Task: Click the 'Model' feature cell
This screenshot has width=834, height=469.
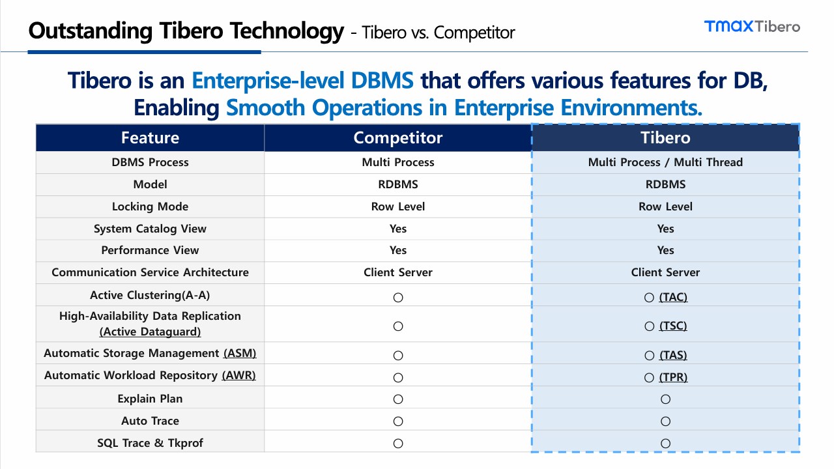Action: pos(150,184)
